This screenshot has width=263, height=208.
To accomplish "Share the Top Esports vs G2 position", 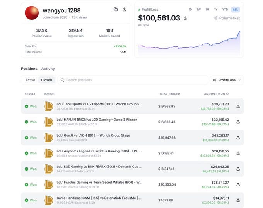I will [x=238, y=106].
